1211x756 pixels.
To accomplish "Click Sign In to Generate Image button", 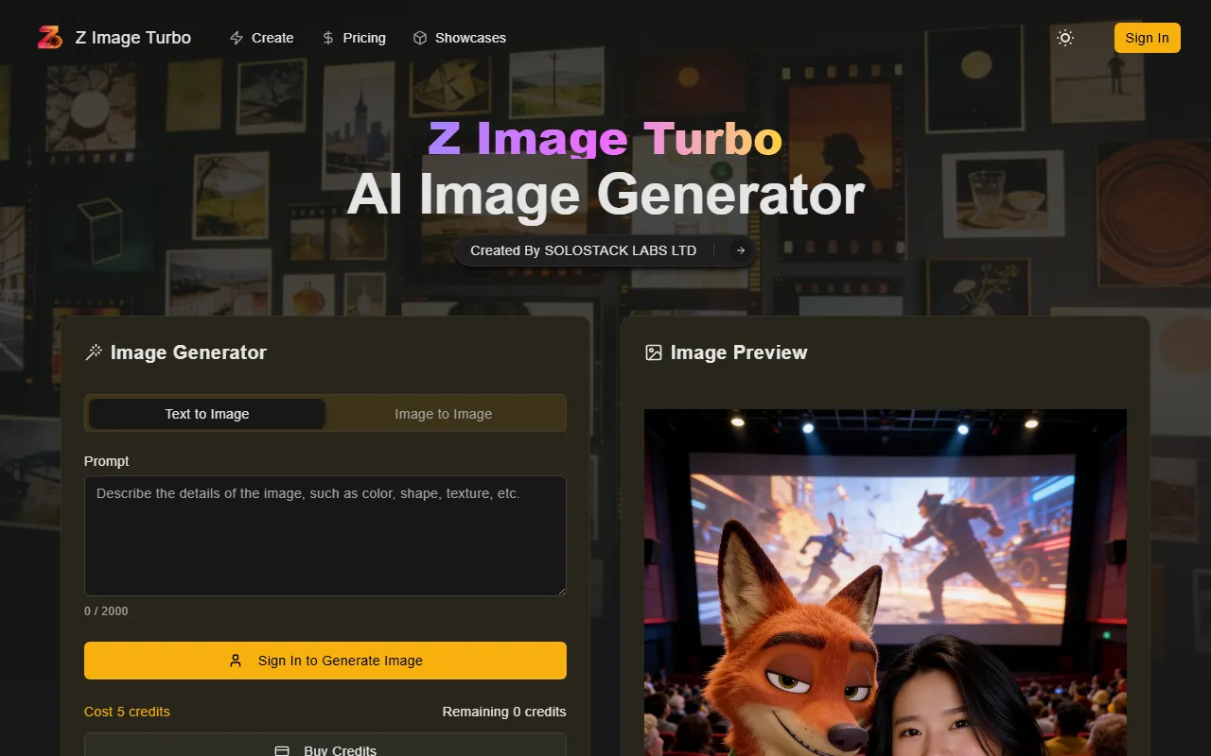I will pos(325,661).
